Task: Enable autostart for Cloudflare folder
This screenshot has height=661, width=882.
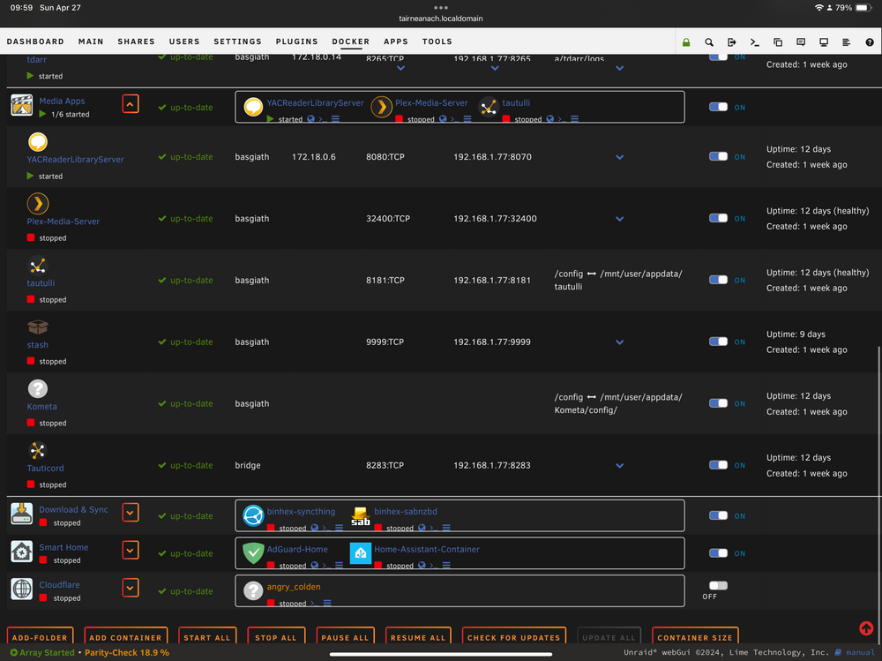Action: coord(718,586)
